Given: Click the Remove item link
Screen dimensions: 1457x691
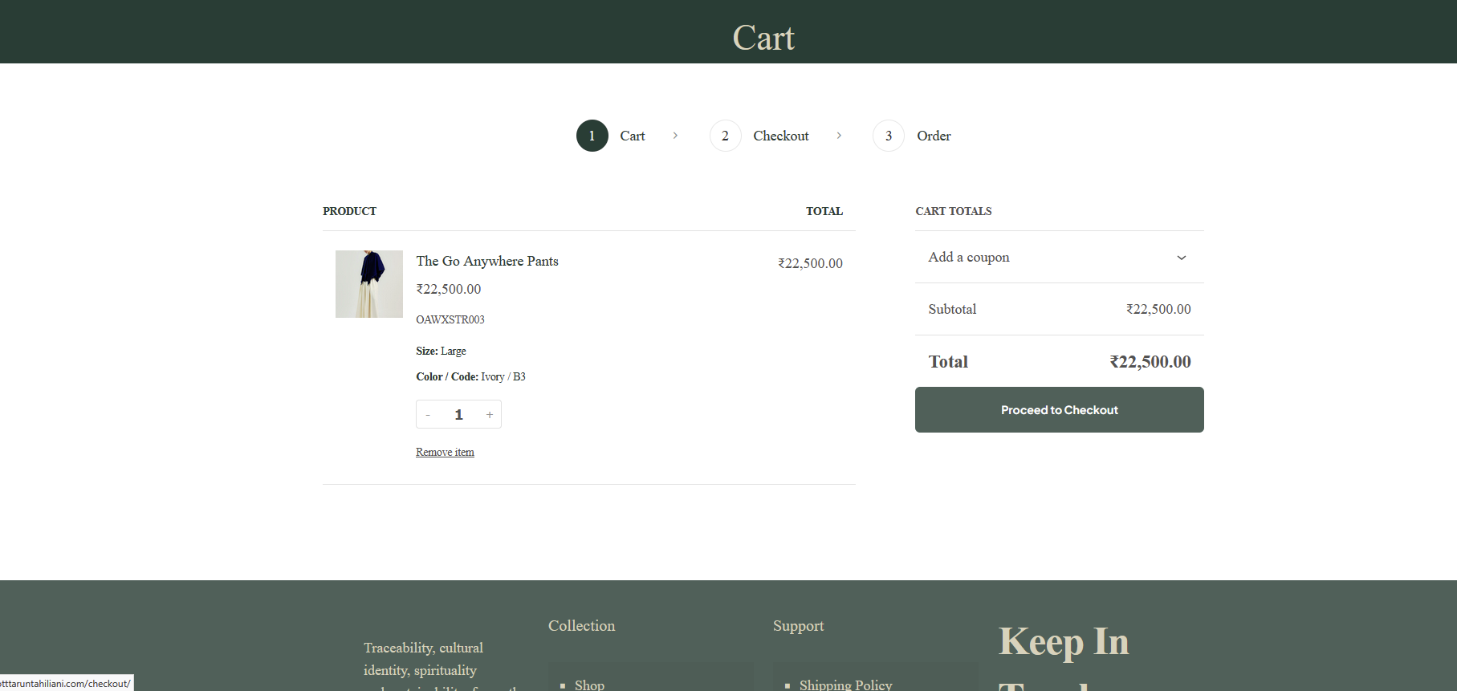Looking at the screenshot, I should 445,453.
